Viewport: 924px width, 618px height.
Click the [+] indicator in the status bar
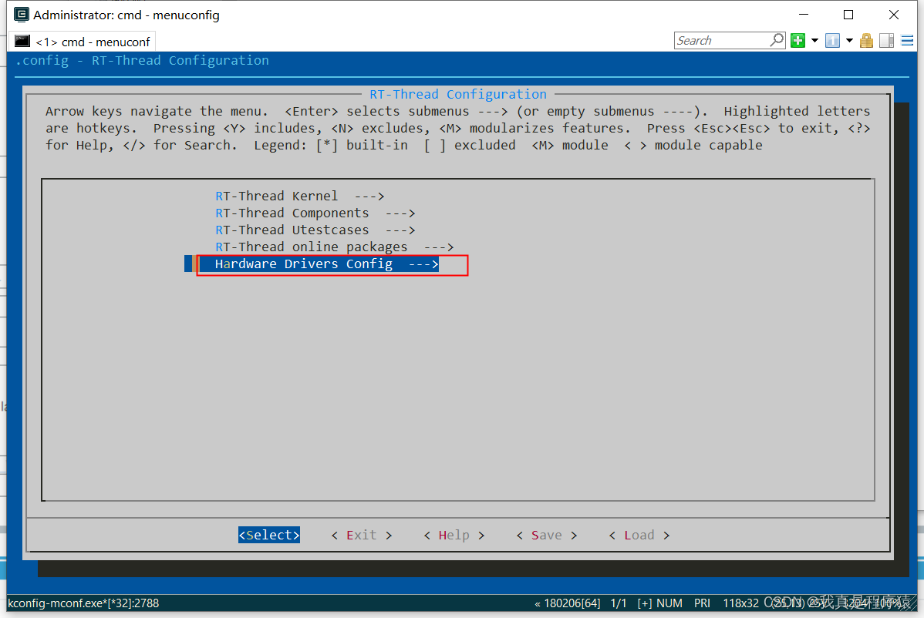645,603
